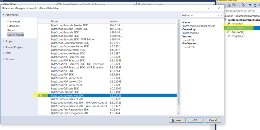Click the assembly list scrollbar thumb
This screenshot has height=130, width=260.
coord(178,64)
